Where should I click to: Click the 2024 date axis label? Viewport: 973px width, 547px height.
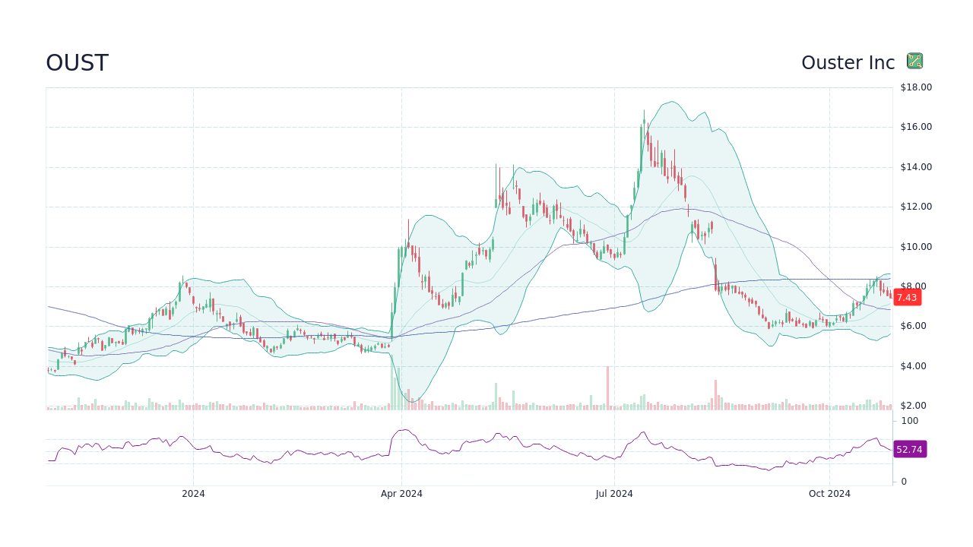[193, 494]
